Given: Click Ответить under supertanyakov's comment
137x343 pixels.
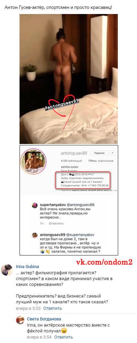Looking at the screenshot, I should [x=56, y=223].
